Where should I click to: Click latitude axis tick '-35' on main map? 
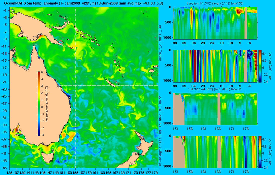click(4, 132)
